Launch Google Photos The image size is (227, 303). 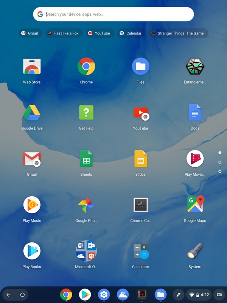click(x=86, y=205)
